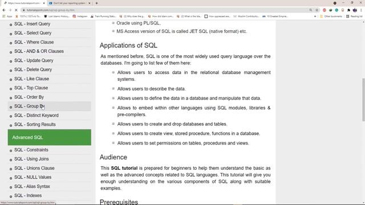Open the 'Muslim Contributio...' bookmark
The width and height of the screenshot is (365, 205).
pos(246,17)
